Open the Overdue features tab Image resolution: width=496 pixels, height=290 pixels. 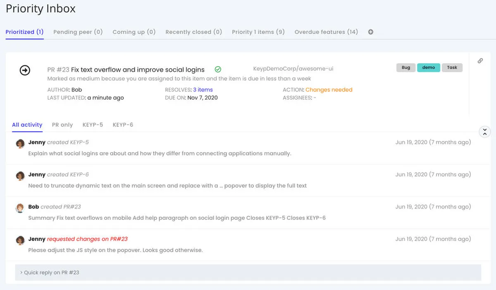point(326,32)
